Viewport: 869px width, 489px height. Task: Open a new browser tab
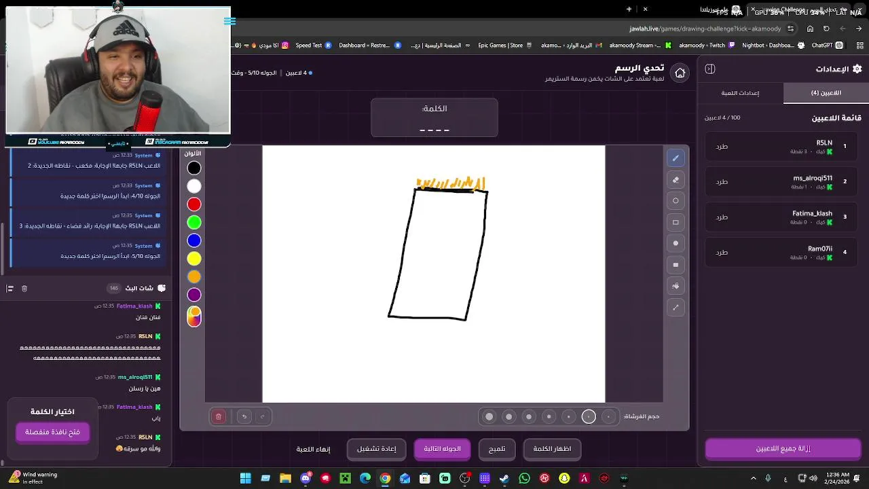[x=629, y=10]
